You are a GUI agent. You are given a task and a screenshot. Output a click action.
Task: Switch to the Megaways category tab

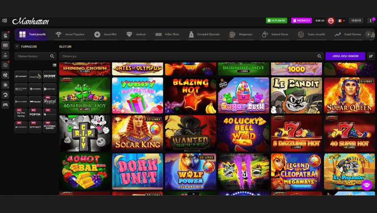pyautogui.click(x=240, y=34)
